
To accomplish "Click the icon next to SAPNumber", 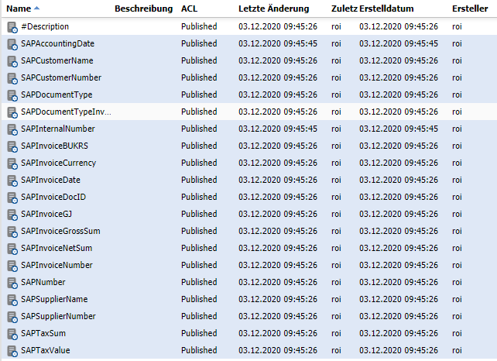I will pyautogui.click(x=12, y=283).
